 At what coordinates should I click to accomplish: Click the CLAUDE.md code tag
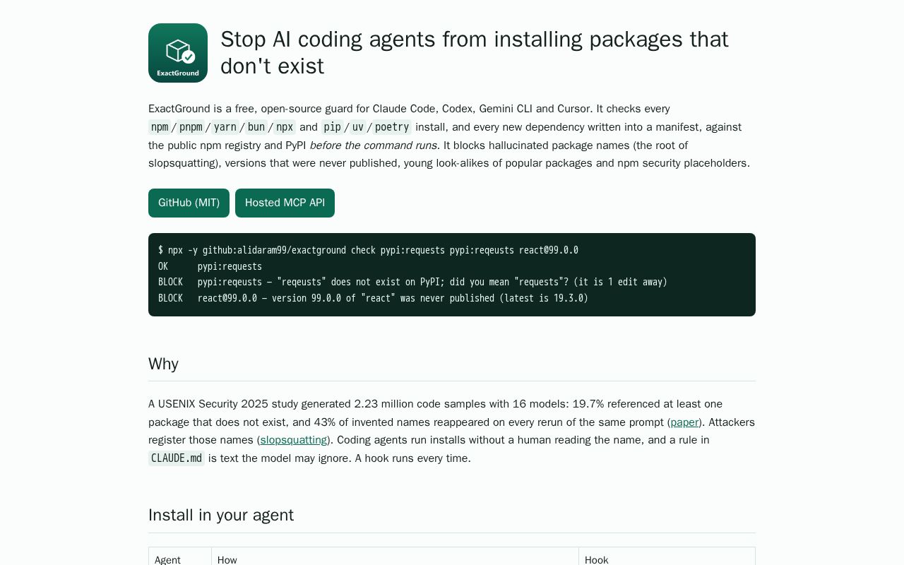tap(177, 458)
